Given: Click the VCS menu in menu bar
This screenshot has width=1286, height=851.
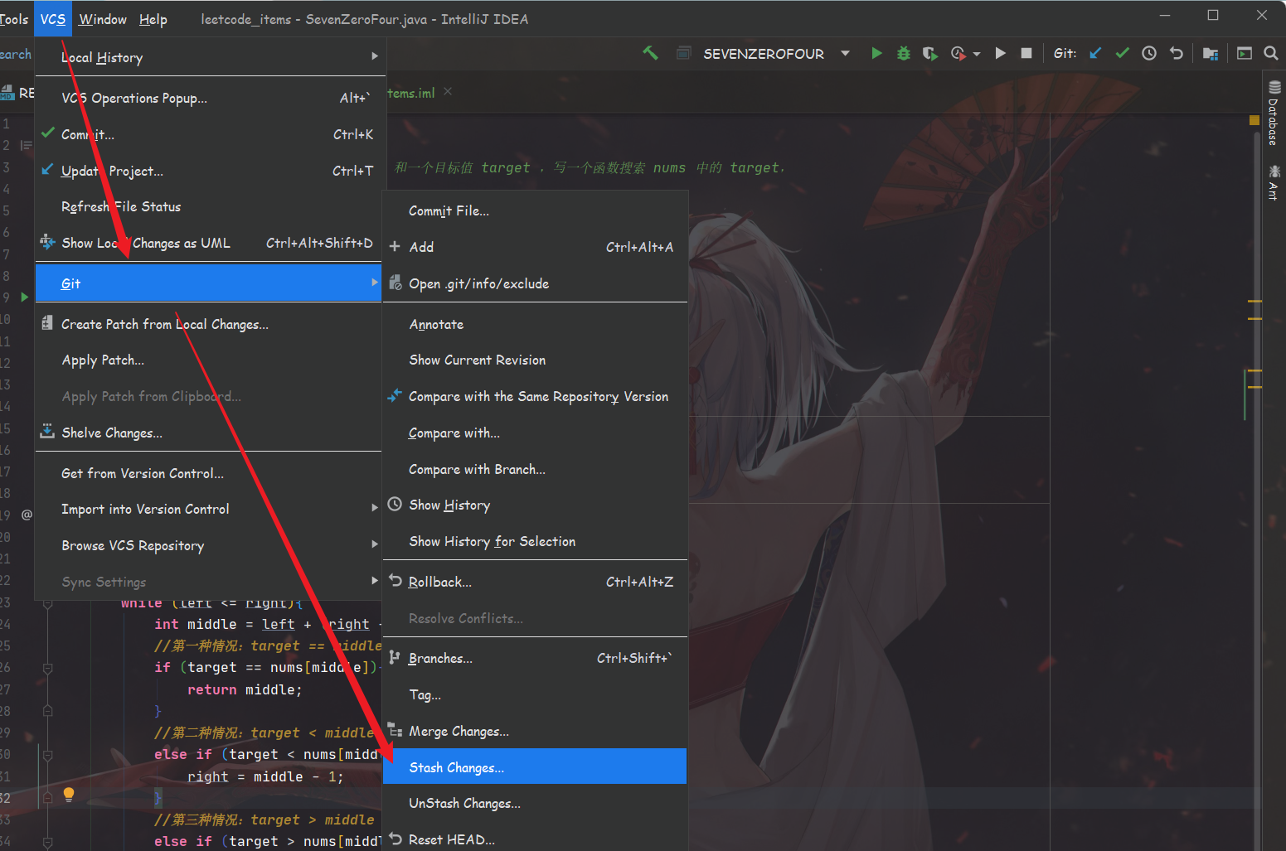Looking at the screenshot, I should (x=53, y=19).
